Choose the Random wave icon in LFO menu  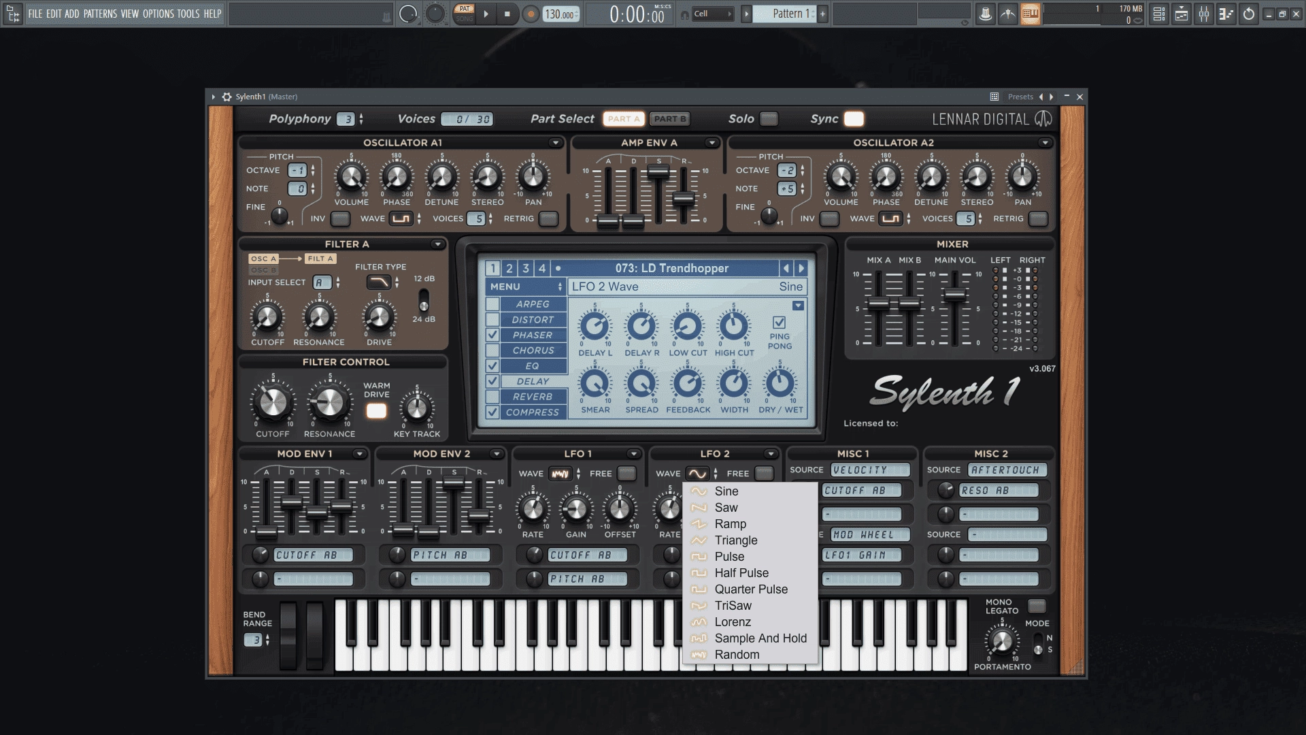(699, 655)
